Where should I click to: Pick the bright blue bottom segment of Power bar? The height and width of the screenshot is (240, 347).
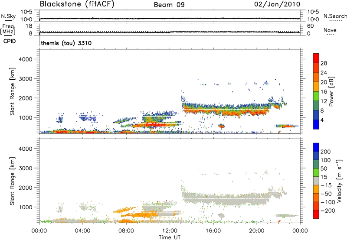(x=316, y=125)
